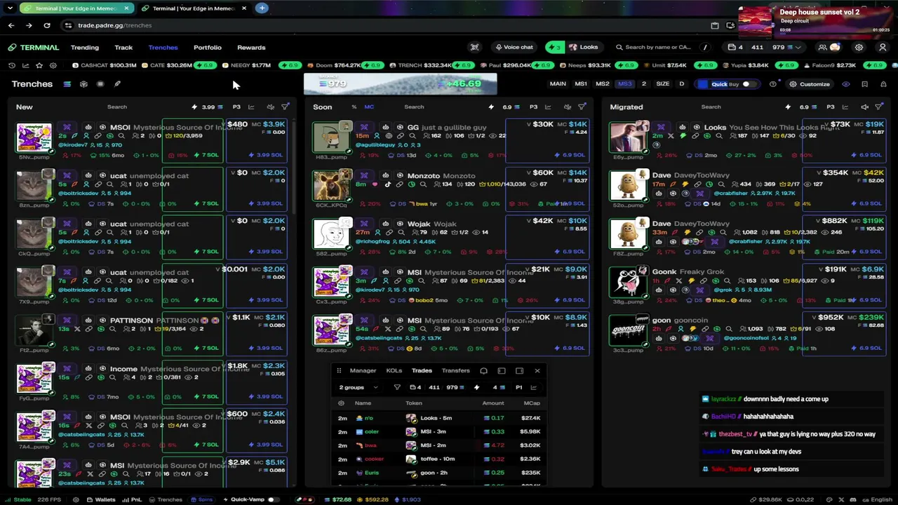Select the MS3 preset tab

click(x=624, y=84)
